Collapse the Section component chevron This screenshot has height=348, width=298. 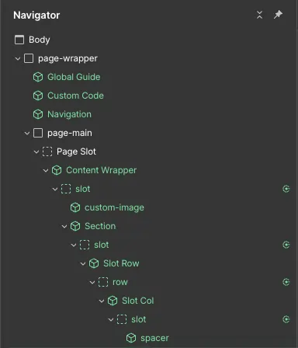click(x=64, y=226)
